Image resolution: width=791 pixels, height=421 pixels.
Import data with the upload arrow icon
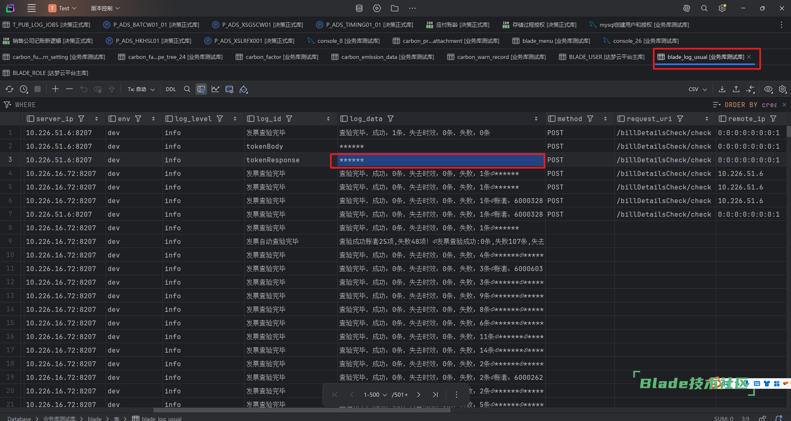(736, 89)
